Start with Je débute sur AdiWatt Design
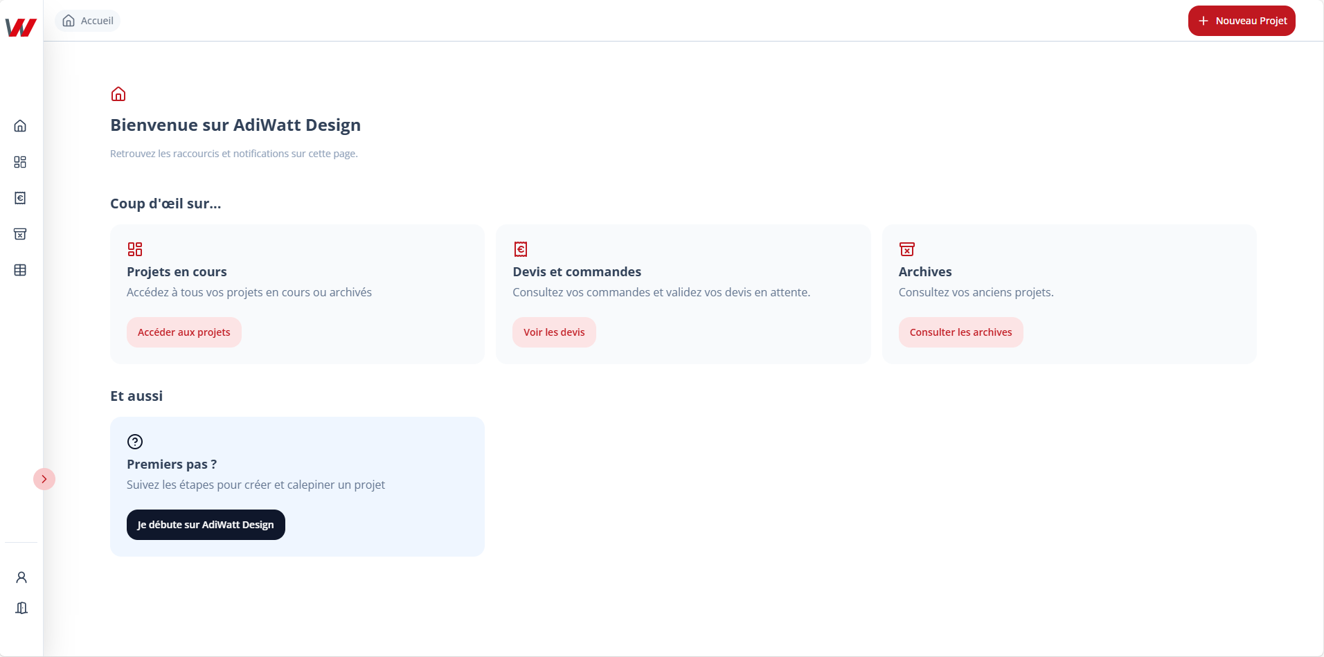The width and height of the screenshot is (1324, 657). (x=206, y=525)
